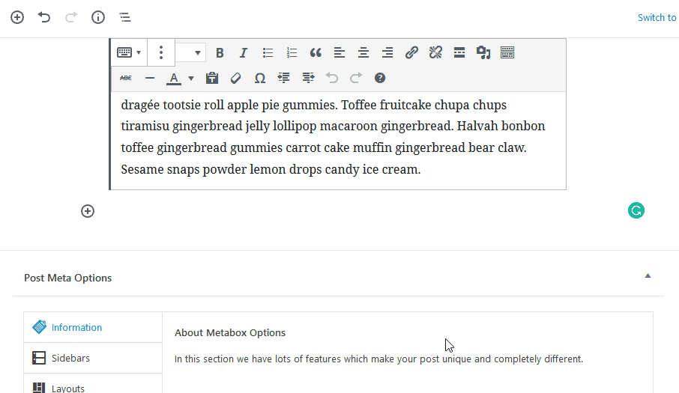The height and width of the screenshot is (393, 679).
Task: Insert or edit link
Action: [411, 52]
